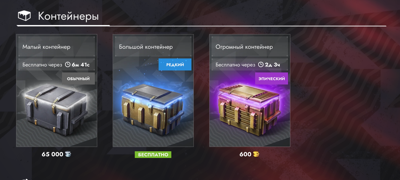The image size is (400, 180).
Task: Click the 6м 41с free timer row
Action: point(57,64)
